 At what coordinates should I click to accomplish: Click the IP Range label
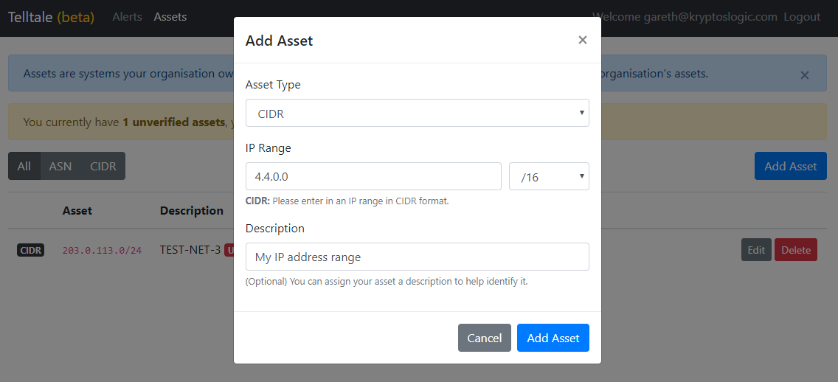(x=268, y=148)
